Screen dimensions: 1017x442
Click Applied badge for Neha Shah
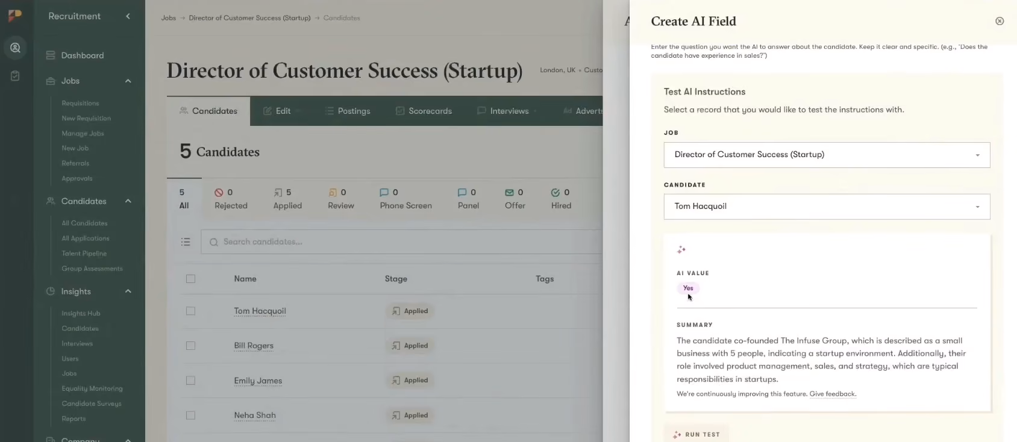(410, 416)
